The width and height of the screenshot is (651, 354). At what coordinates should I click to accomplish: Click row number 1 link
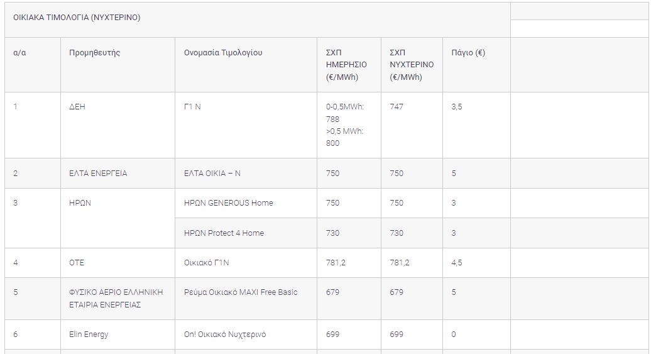pyautogui.click(x=15, y=107)
